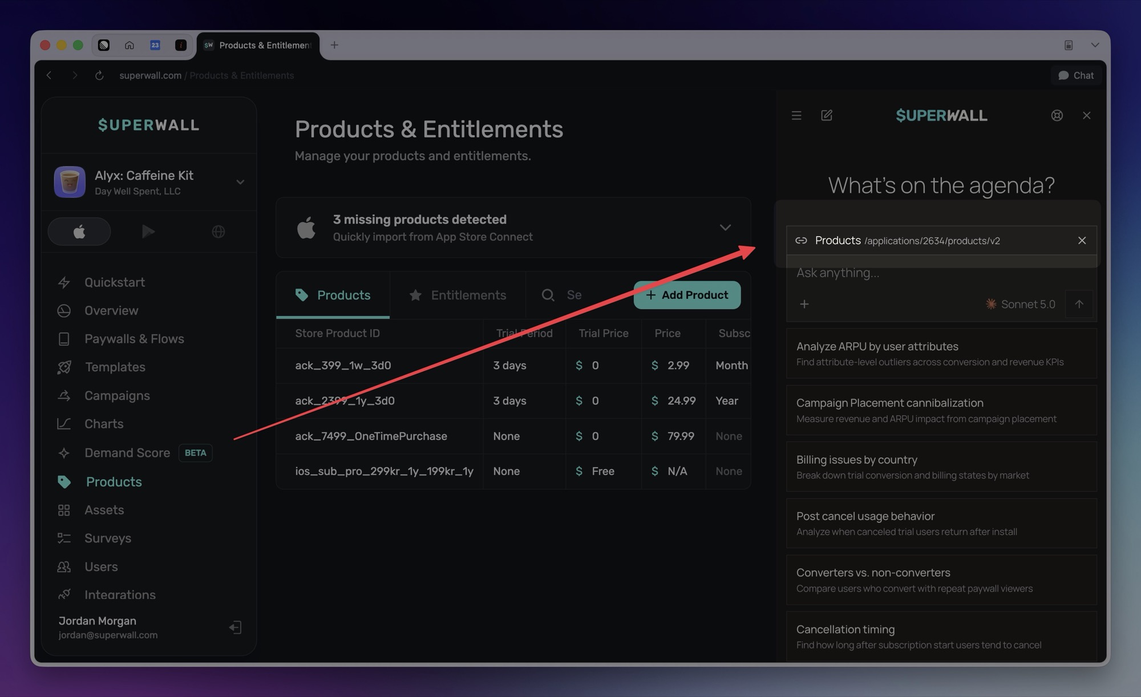
Task: Switch to the Products tab
Action: click(x=333, y=295)
